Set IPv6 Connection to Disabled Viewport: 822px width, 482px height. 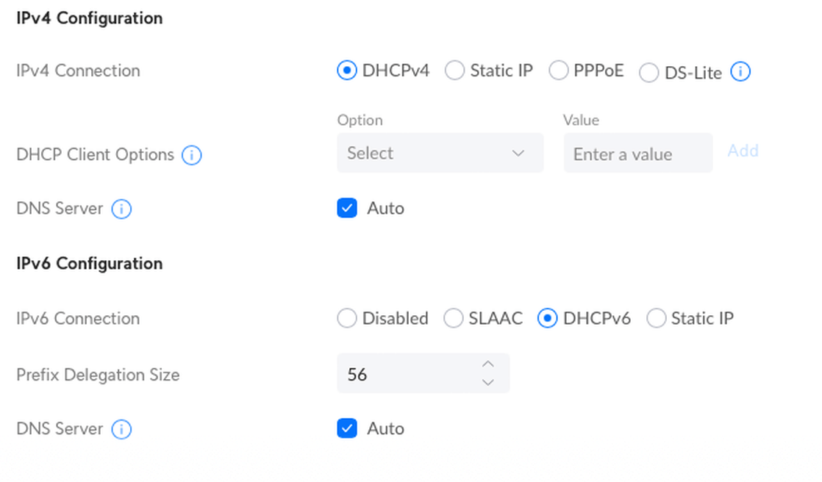coord(347,318)
